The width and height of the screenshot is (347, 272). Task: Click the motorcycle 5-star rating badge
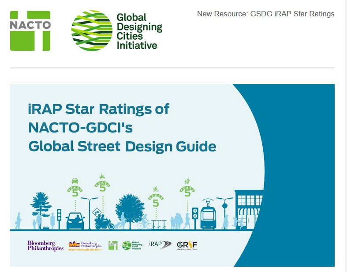pos(102,183)
